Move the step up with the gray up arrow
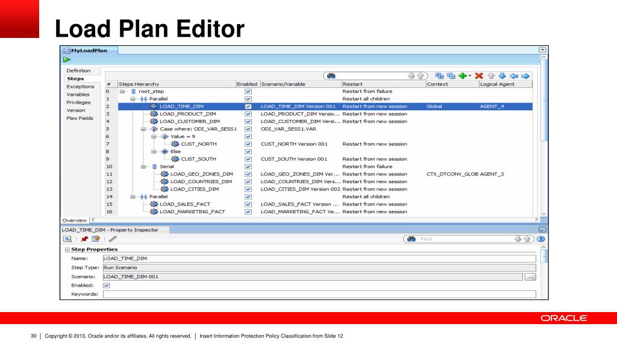 click(491, 75)
